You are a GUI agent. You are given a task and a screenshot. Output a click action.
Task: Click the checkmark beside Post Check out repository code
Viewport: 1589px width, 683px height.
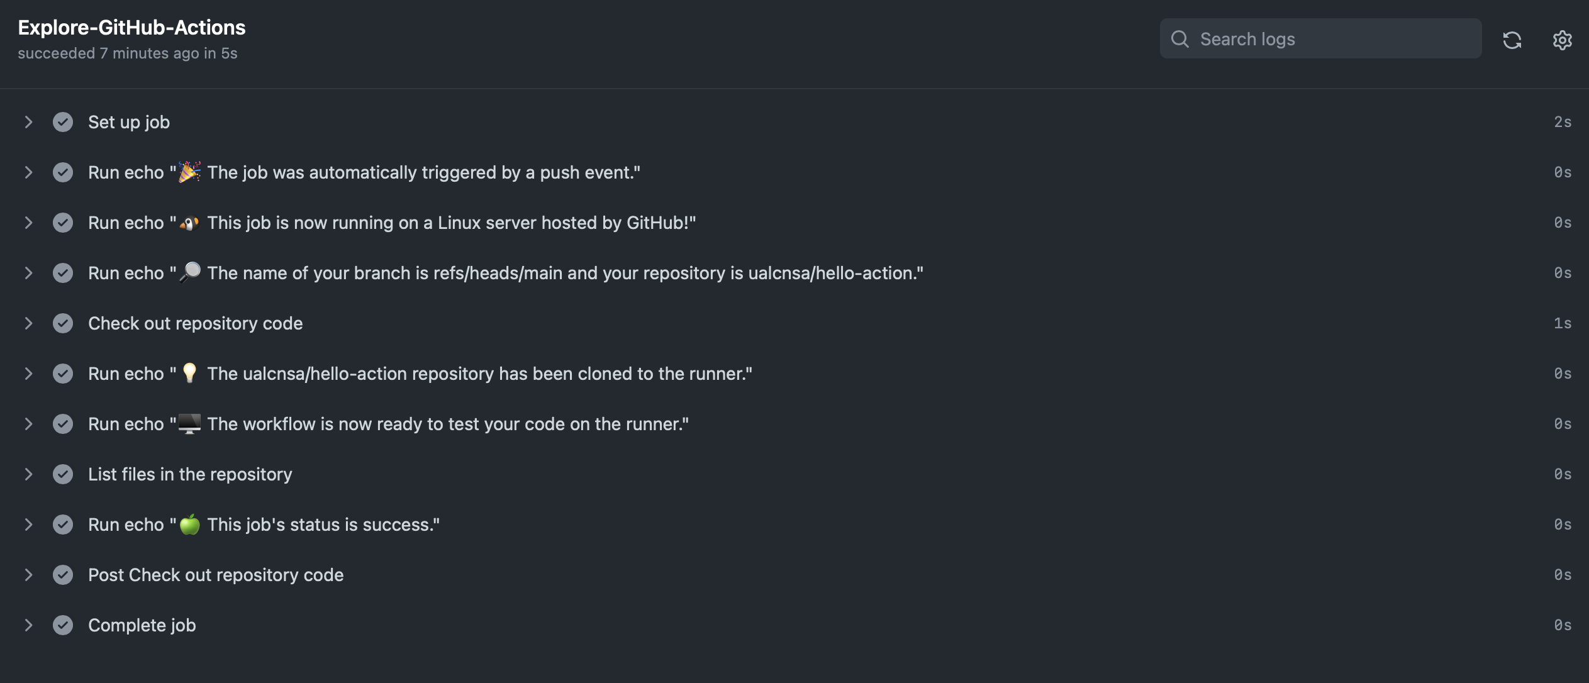point(63,575)
